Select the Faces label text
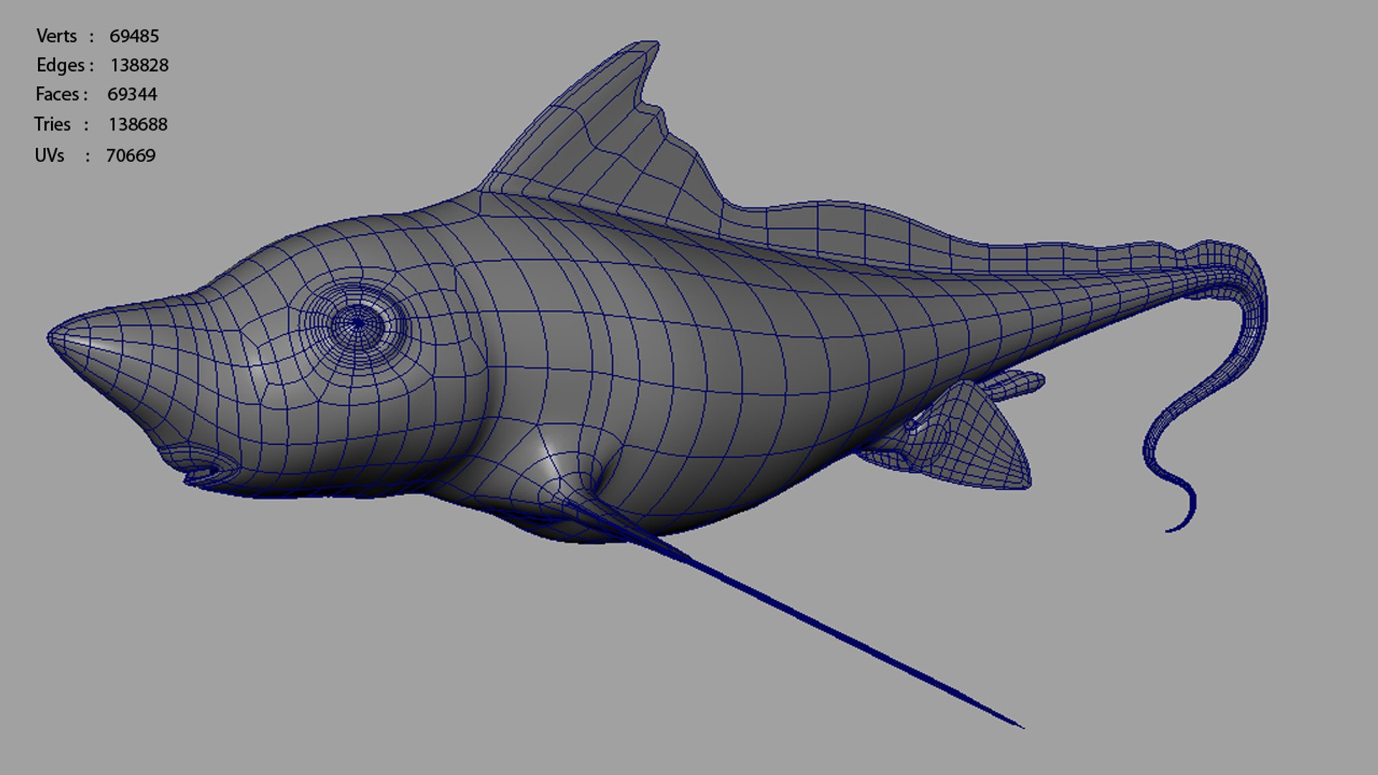1378x775 pixels. 57,95
